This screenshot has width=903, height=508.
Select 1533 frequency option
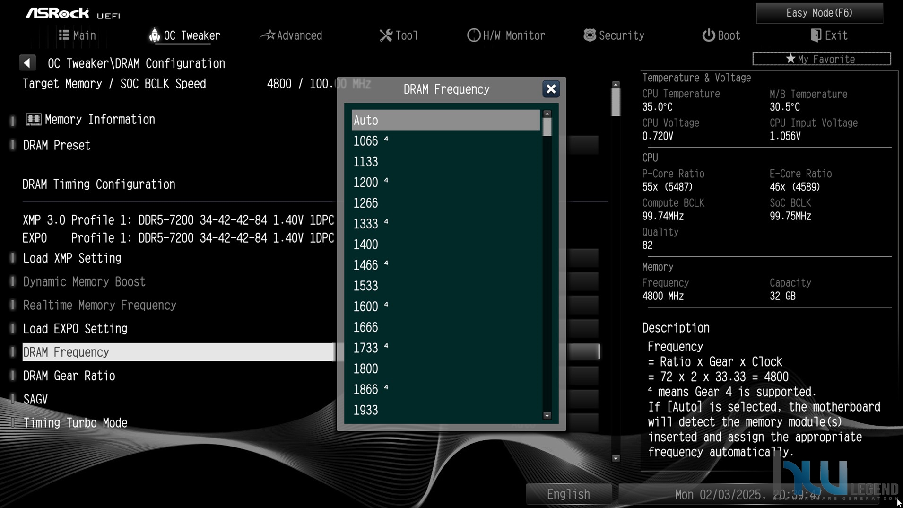(445, 286)
